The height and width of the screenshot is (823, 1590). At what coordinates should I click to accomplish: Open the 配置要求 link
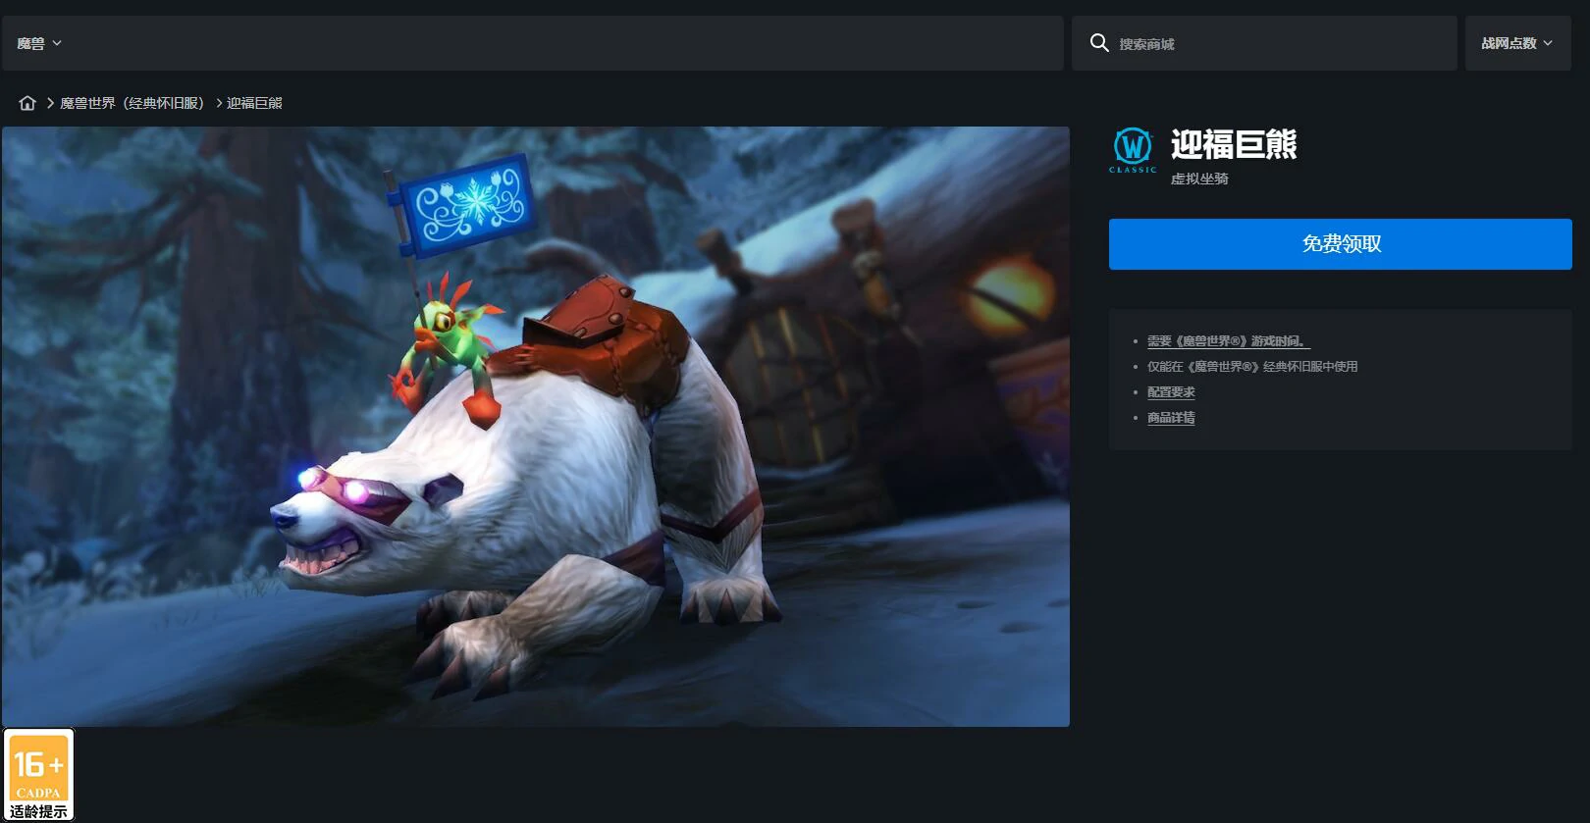coord(1171,392)
